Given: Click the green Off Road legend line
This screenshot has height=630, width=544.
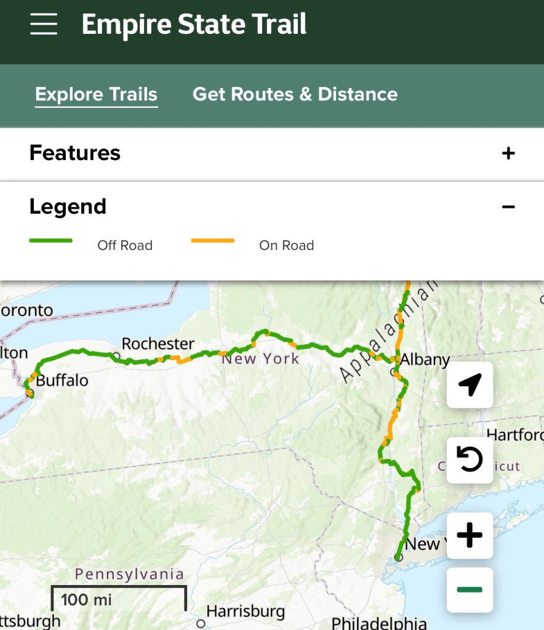Looking at the screenshot, I should coord(51,240).
